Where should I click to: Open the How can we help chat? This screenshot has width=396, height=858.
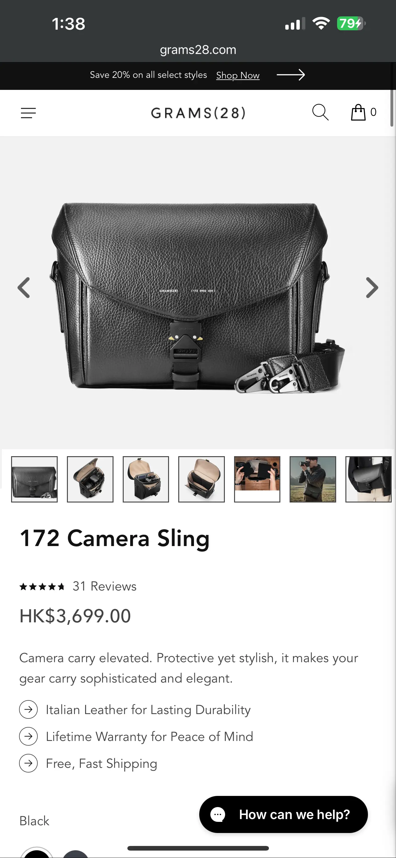tap(283, 814)
